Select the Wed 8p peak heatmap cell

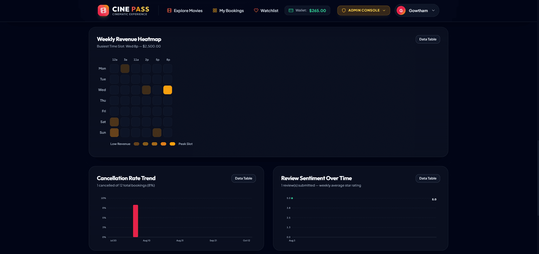pyautogui.click(x=168, y=90)
